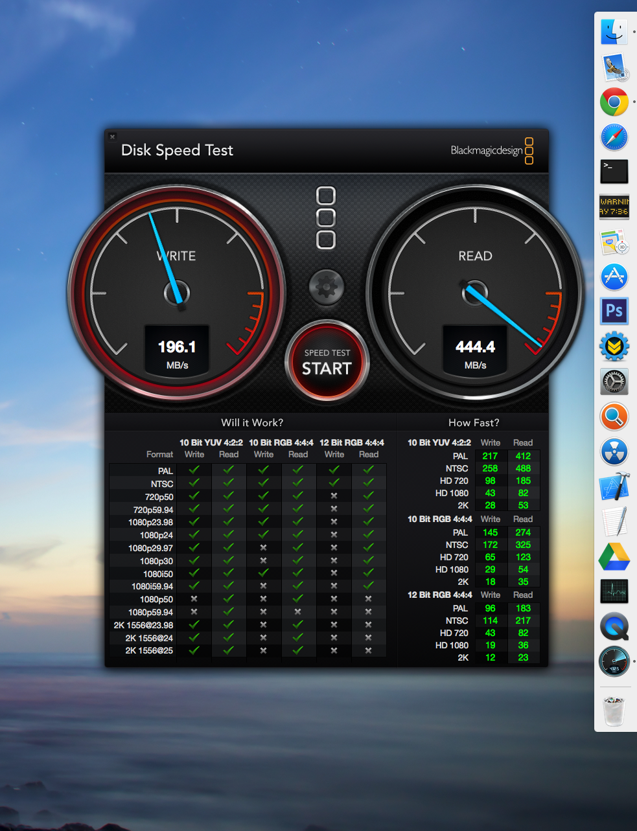Select the 1080i59.94 format row label
The image size is (637, 831).
click(x=152, y=586)
